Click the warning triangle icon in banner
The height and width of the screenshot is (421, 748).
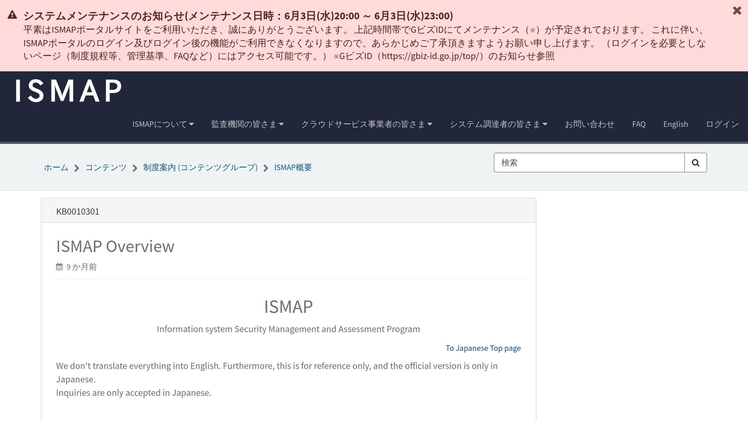(12, 15)
